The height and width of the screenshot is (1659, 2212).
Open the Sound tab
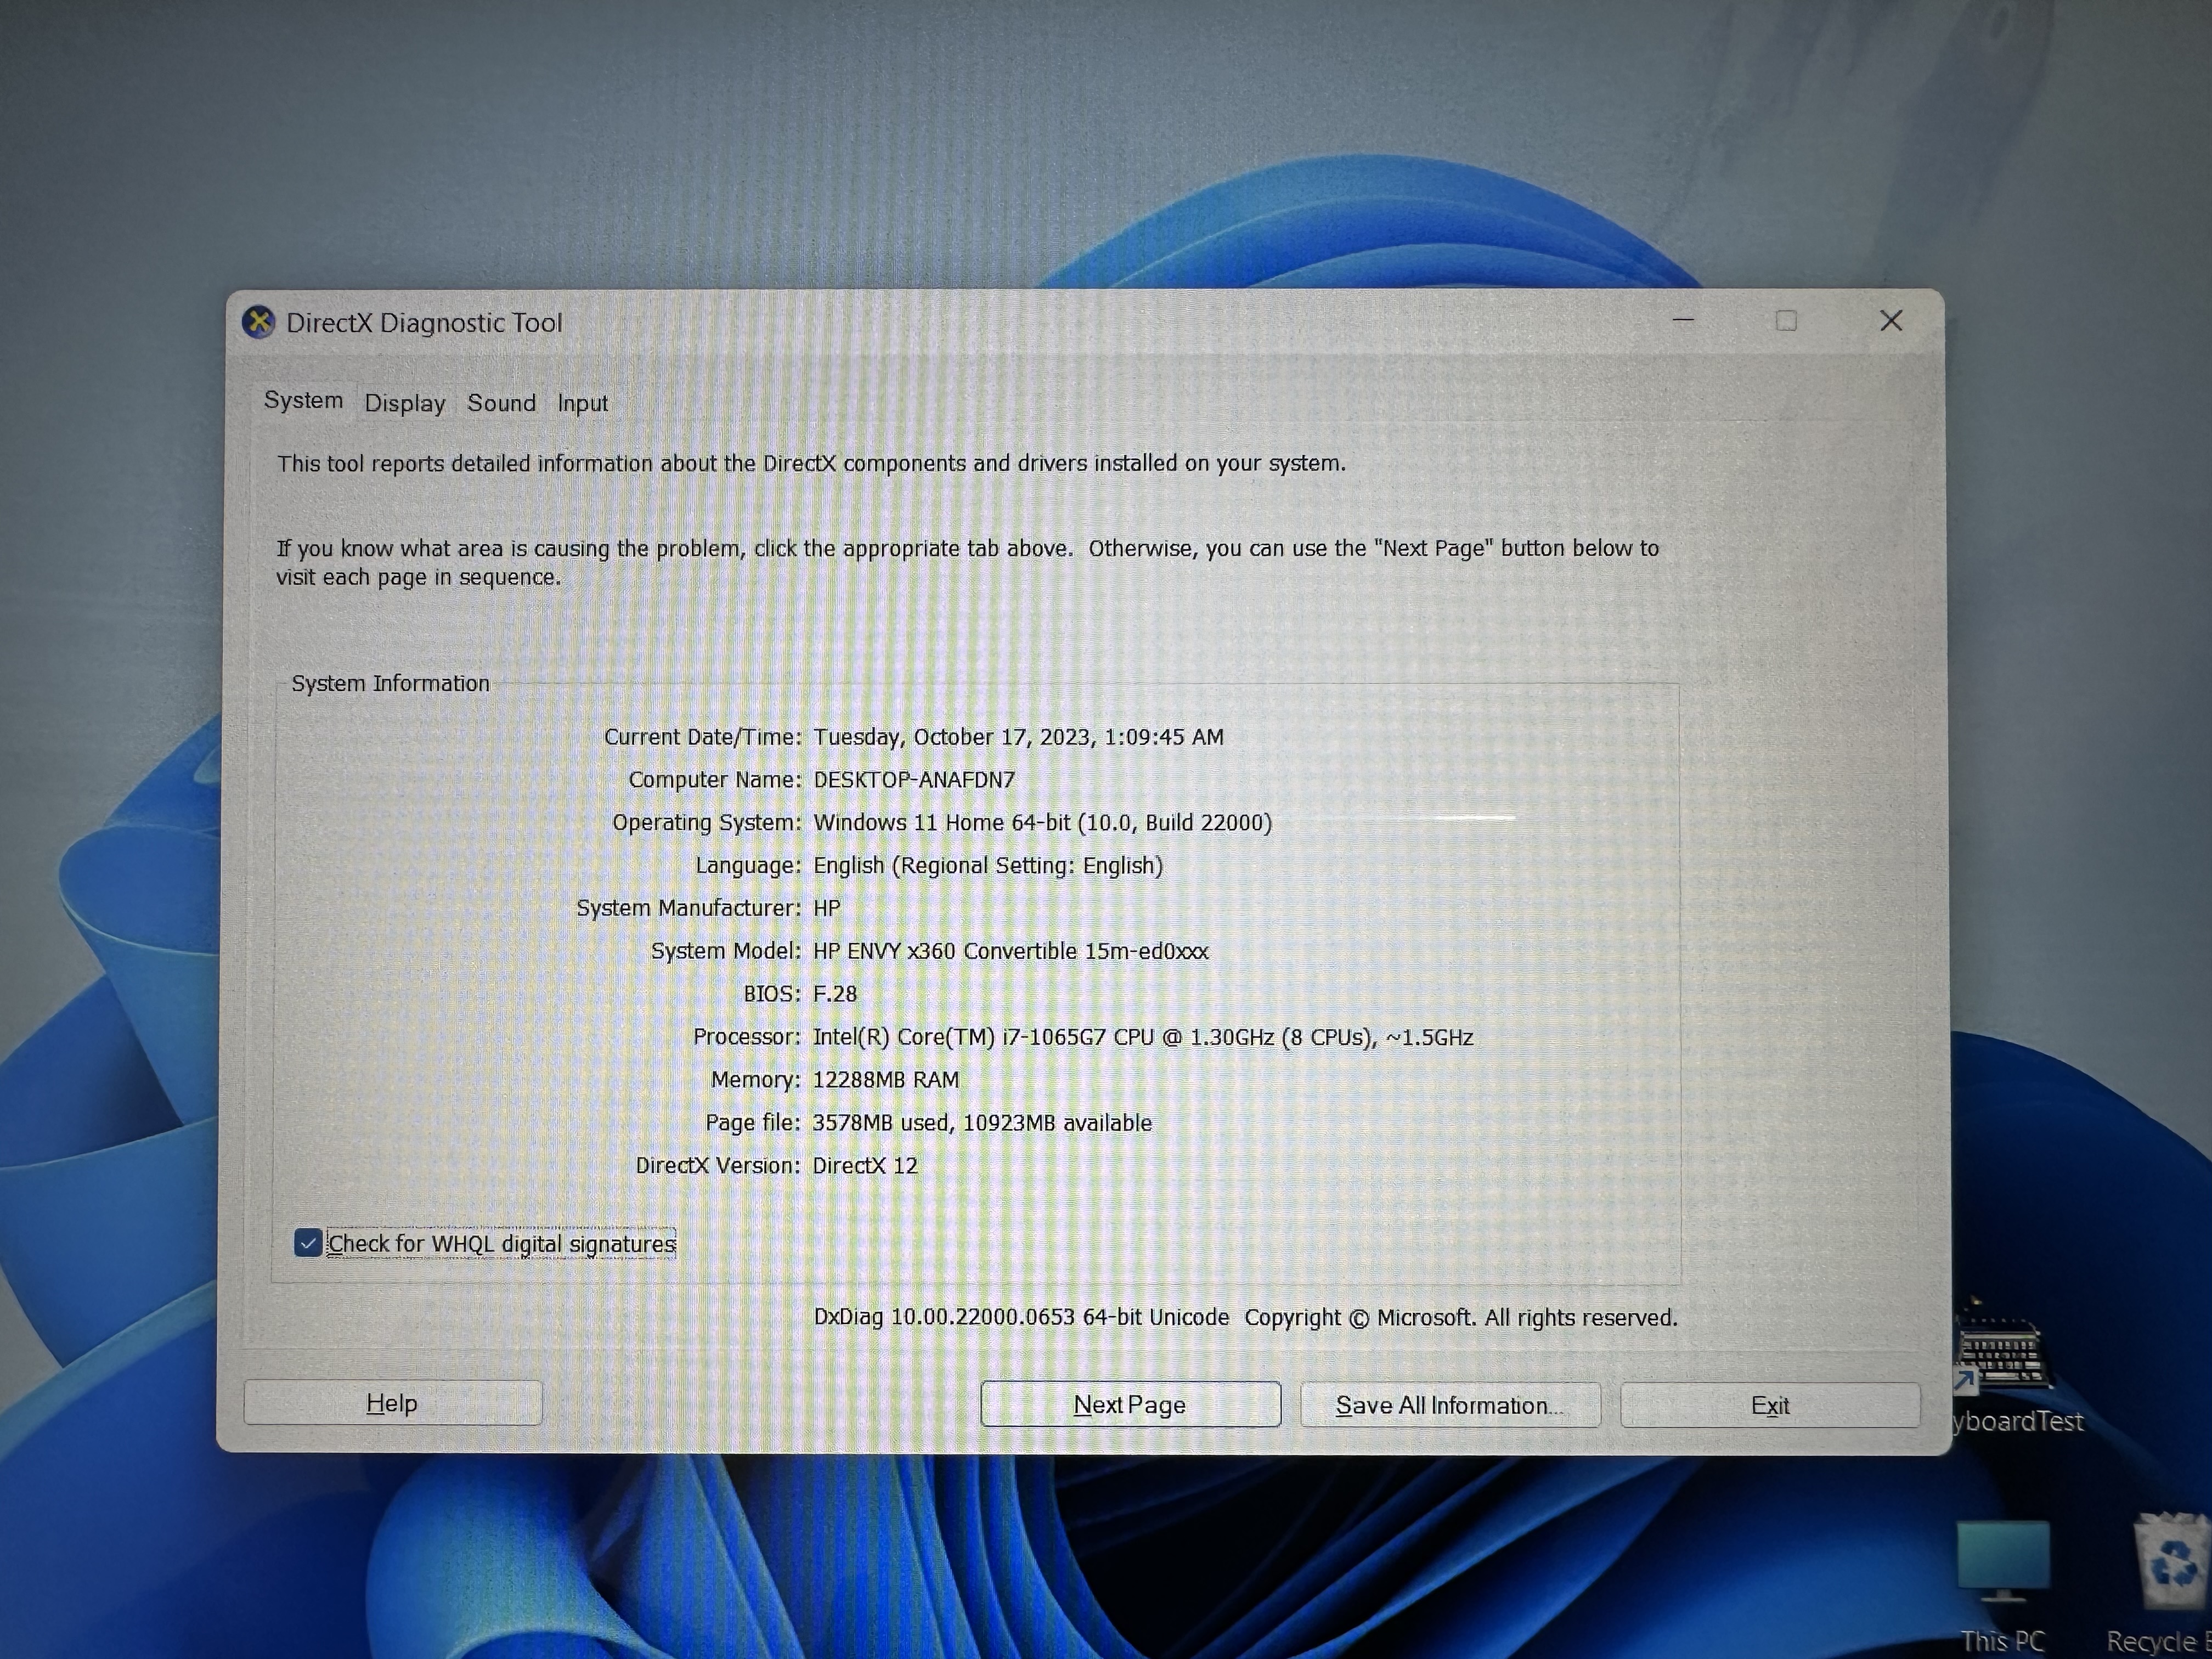click(x=501, y=403)
